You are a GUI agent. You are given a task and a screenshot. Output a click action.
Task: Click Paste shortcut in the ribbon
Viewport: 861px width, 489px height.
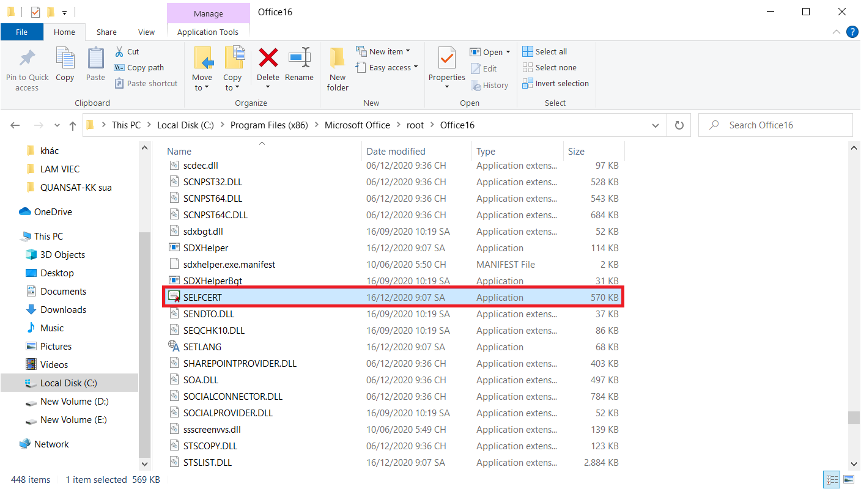(146, 83)
